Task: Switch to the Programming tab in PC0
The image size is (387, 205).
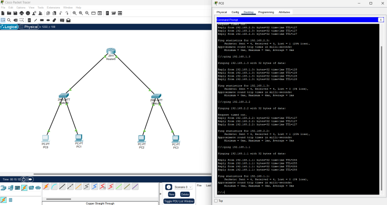Action: pos(266,12)
